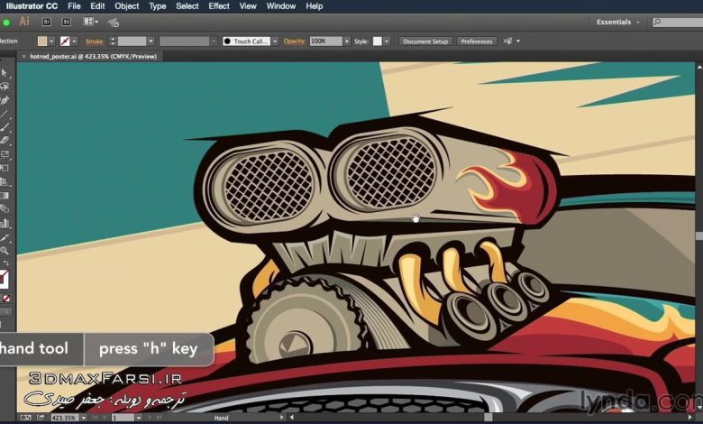Select the Lasso tool
Viewport: 703px width, 424px height.
point(5,87)
